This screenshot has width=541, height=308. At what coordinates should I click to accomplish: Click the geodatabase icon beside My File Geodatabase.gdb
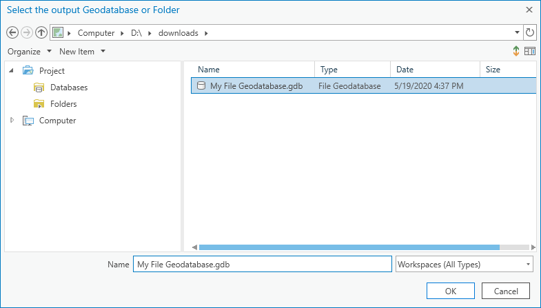click(x=201, y=86)
